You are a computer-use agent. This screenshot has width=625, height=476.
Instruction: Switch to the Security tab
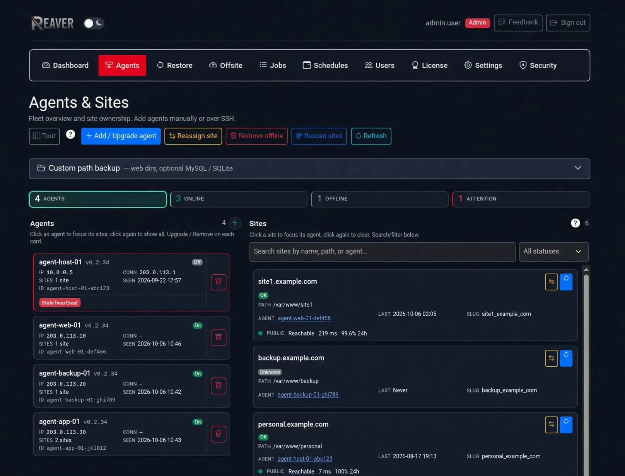[x=538, y=65]
